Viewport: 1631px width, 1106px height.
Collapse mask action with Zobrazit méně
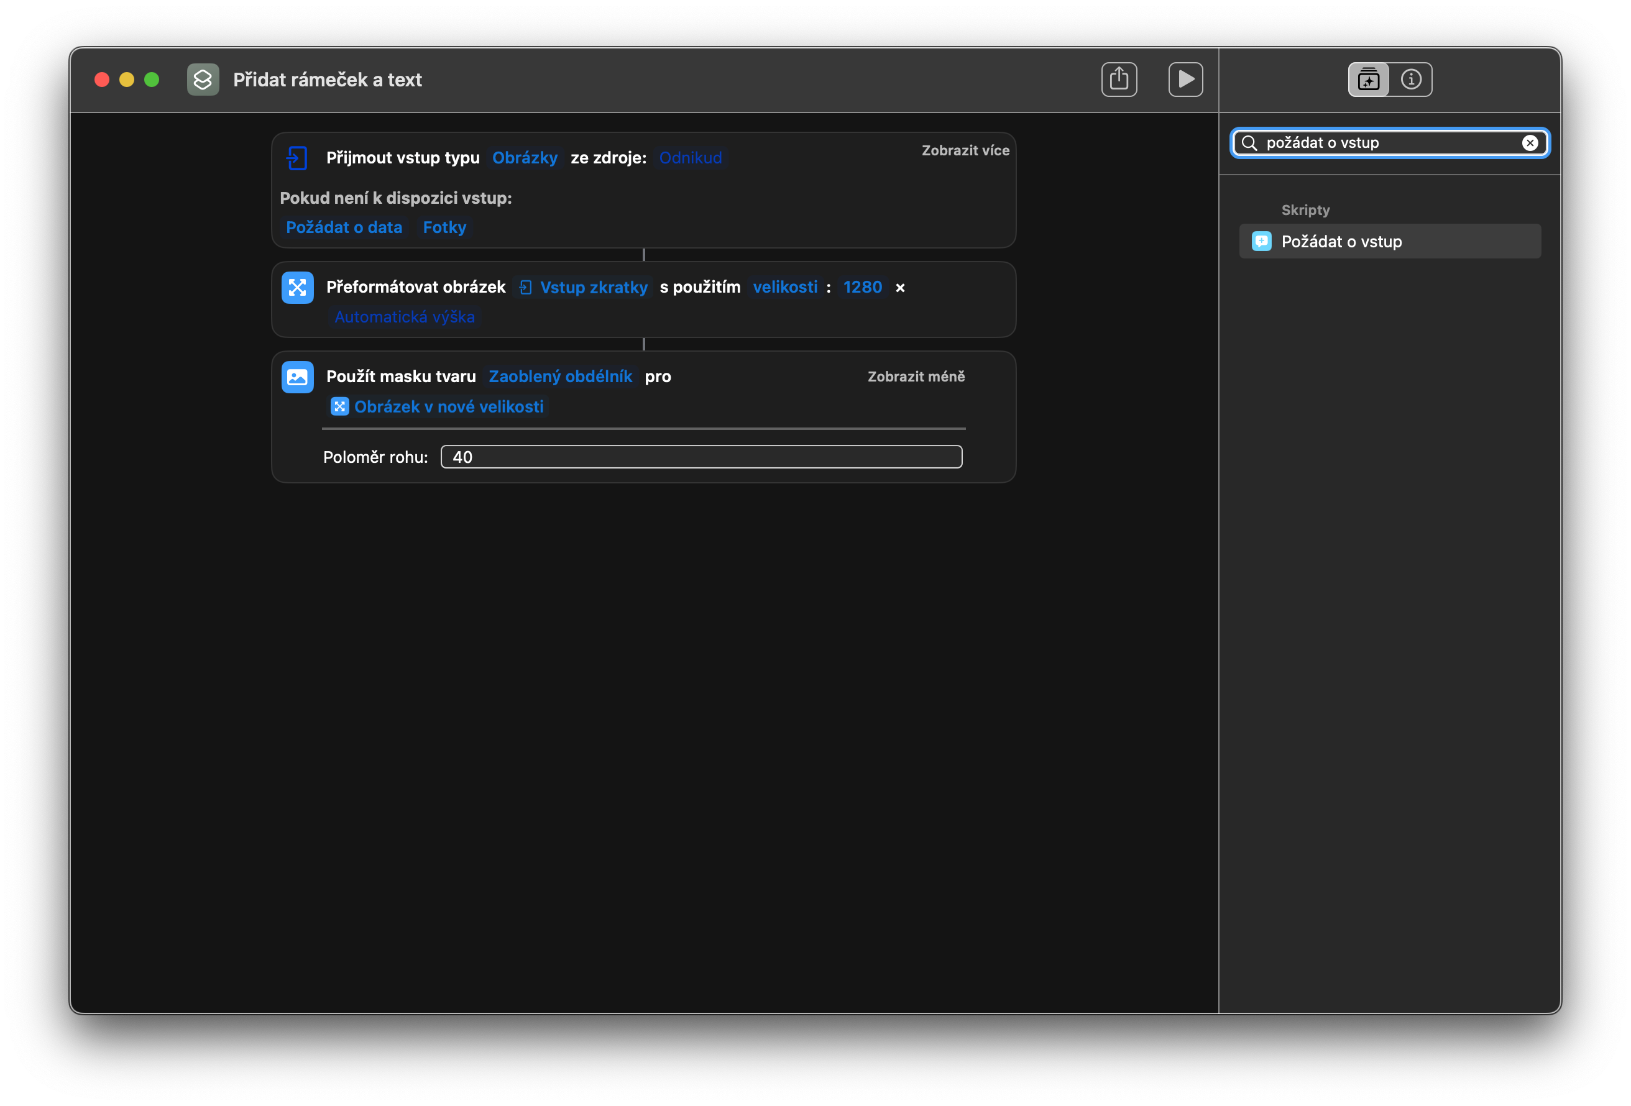916,377
